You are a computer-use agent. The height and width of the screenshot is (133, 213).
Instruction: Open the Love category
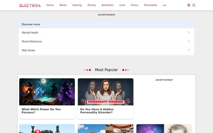click(x=122, y=5)
